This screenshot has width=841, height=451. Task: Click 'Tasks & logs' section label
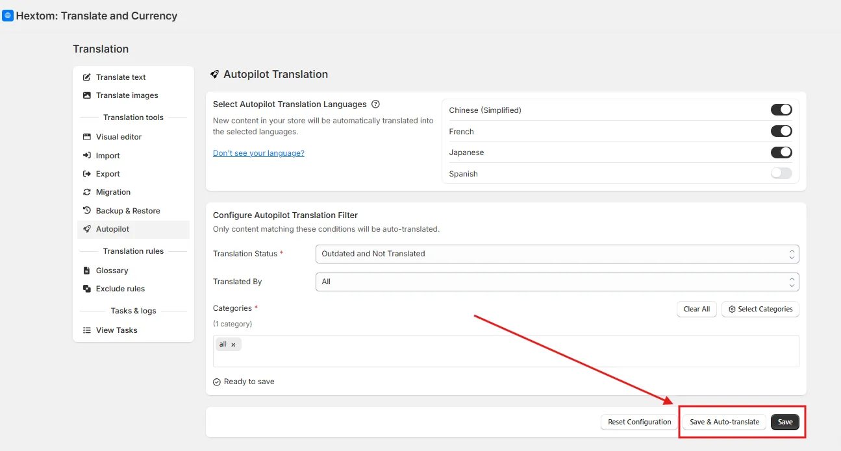pos(133,311)
